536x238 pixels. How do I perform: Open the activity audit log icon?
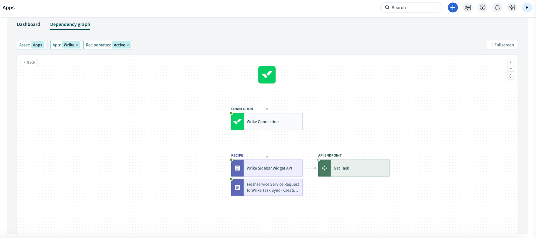(x=468, y=7)
